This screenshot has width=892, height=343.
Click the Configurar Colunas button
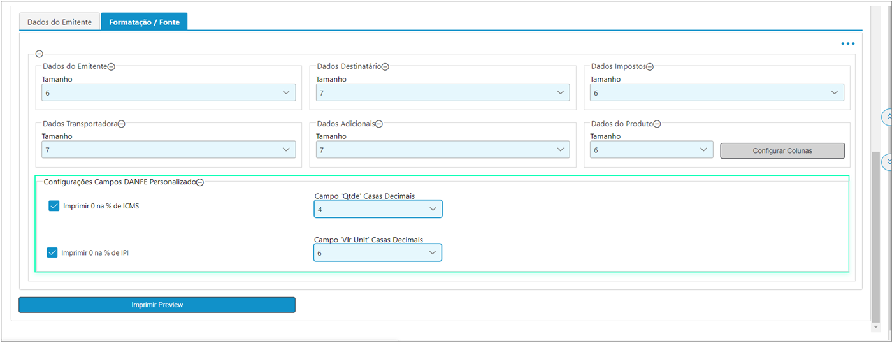[782, 150]
